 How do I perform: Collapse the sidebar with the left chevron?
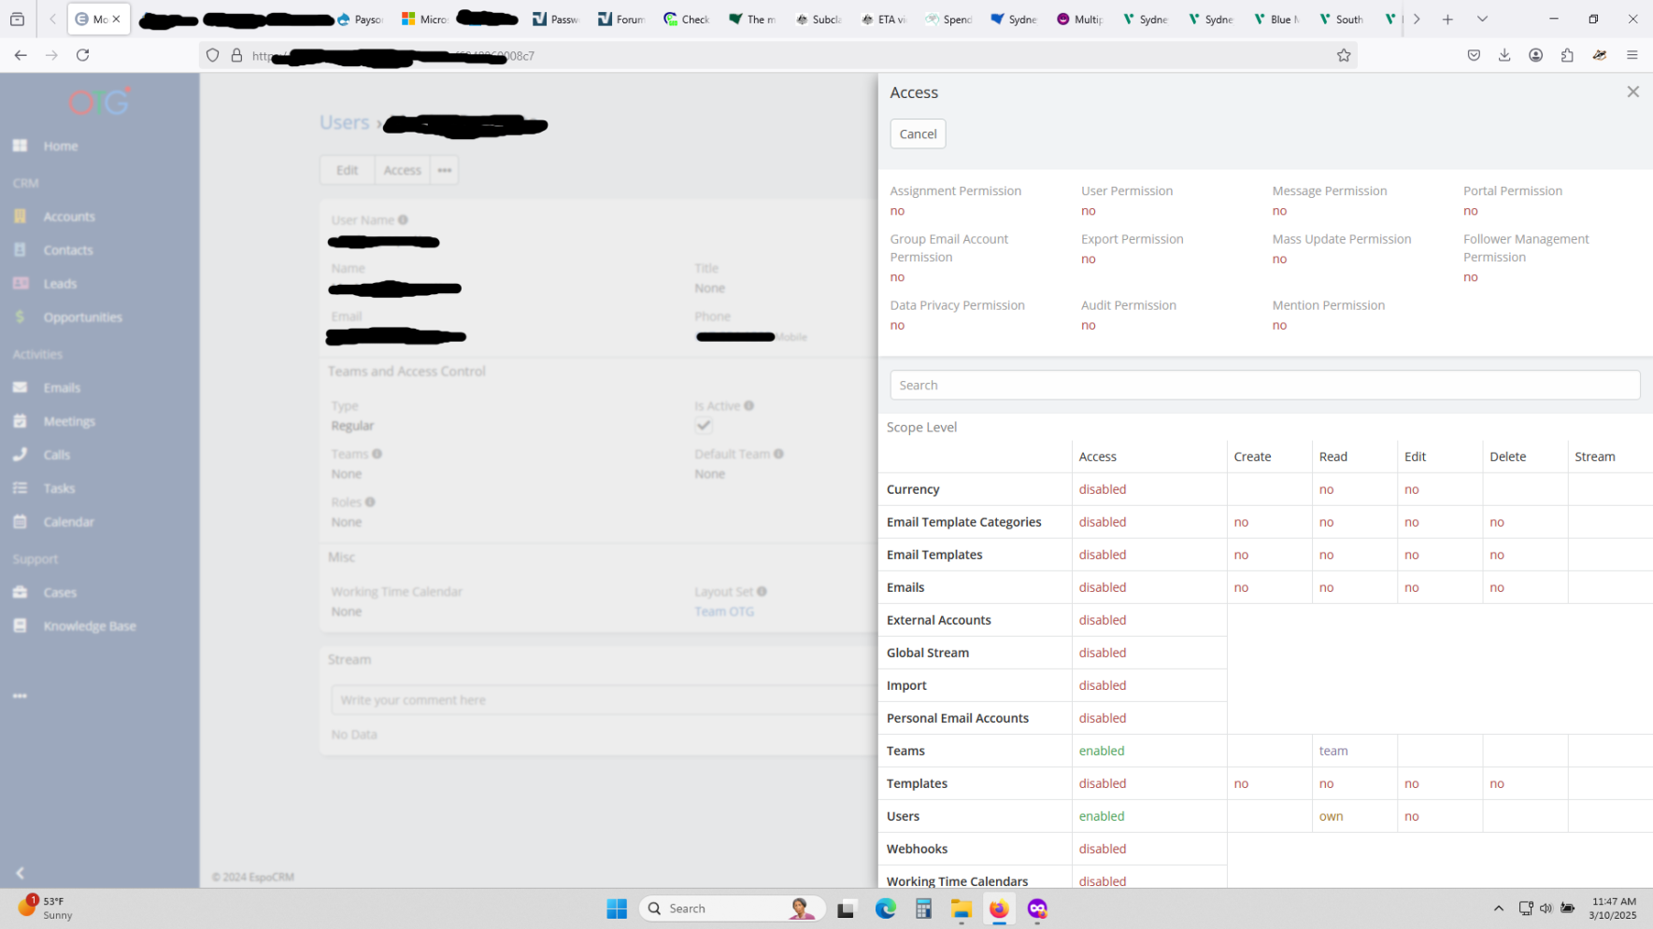(x=20, y=873)
